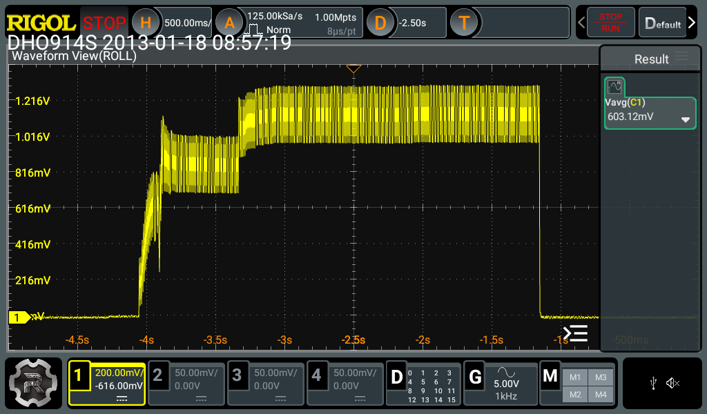Enable channel 2

point(158,375)
